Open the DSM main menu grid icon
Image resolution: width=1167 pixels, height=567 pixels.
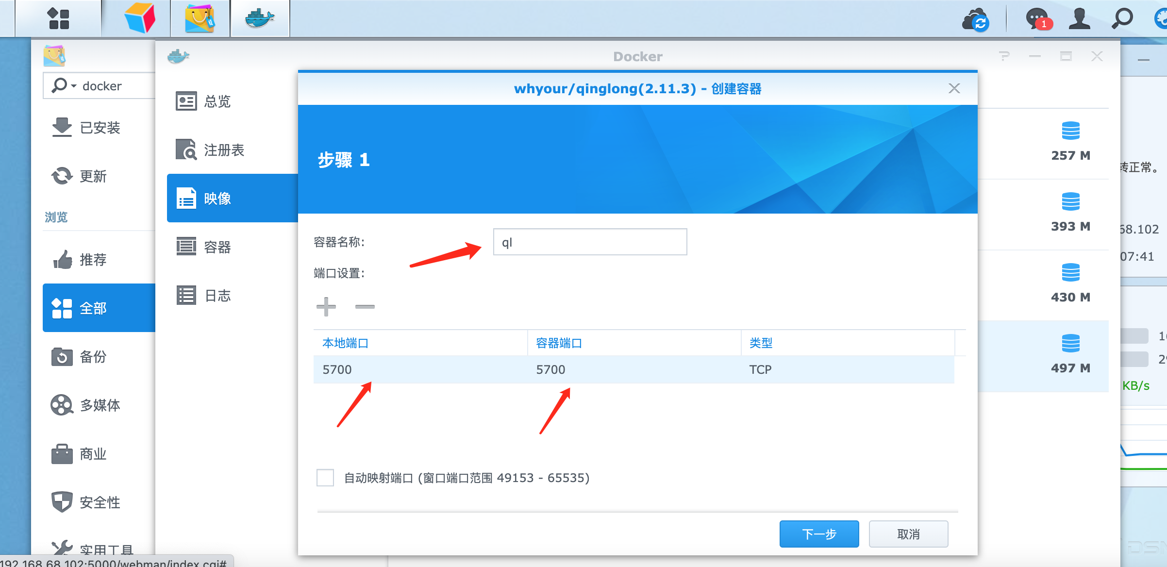point(58,18)
